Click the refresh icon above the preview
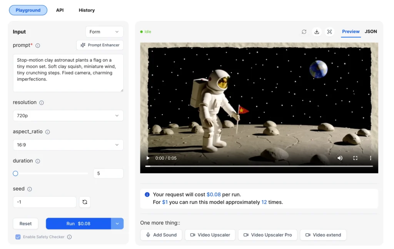Viewport: 394px width, 249px height. click(x=304, y=32)
